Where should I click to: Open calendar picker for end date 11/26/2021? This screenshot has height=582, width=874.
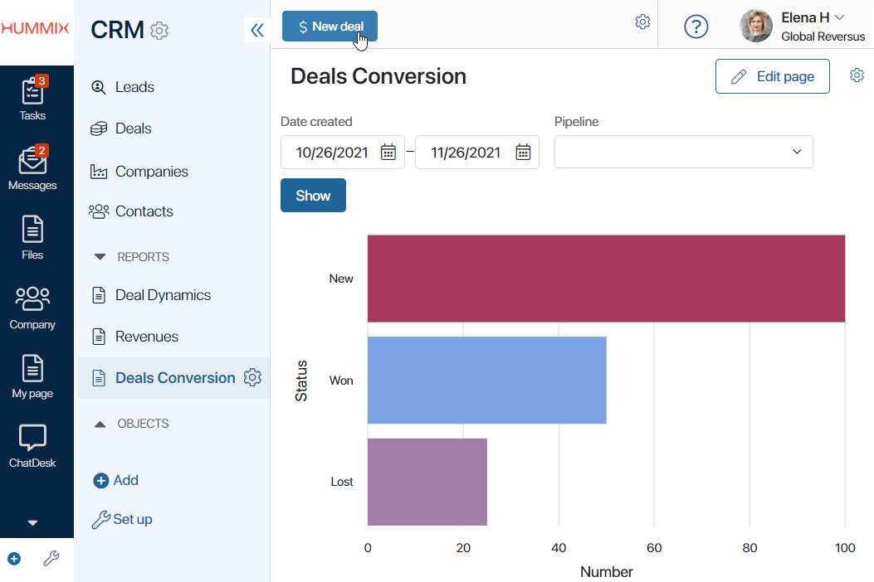pyautogui.click(x=523, y=152)
